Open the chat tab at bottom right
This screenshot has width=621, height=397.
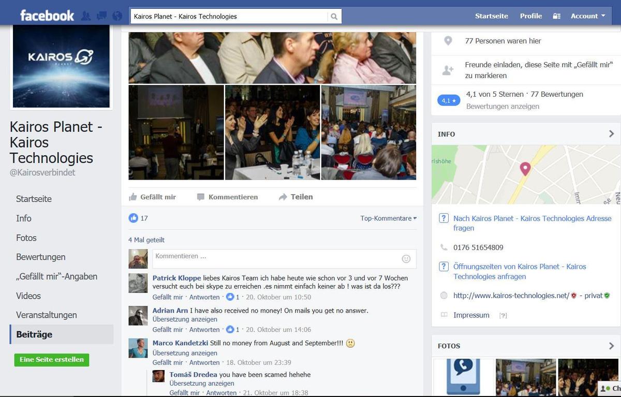[x=610, y=388]
